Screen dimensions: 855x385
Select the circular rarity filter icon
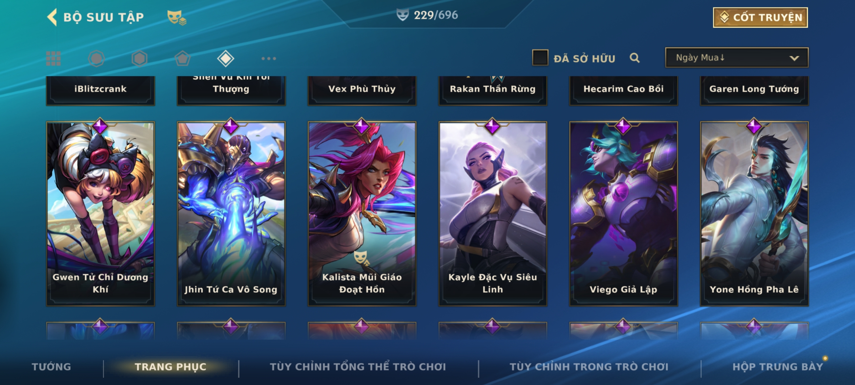tap(96, 58)
